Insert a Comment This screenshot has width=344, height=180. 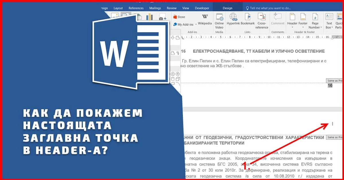tap(278, 19)
